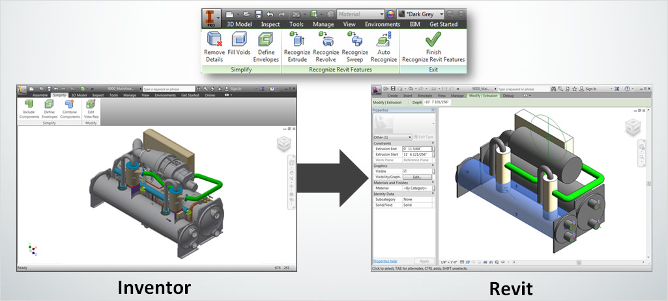The height and width of the screenshot is (301, 668).
Task: Open Create tab in Revit window
Action: click(x=392, y=96)
